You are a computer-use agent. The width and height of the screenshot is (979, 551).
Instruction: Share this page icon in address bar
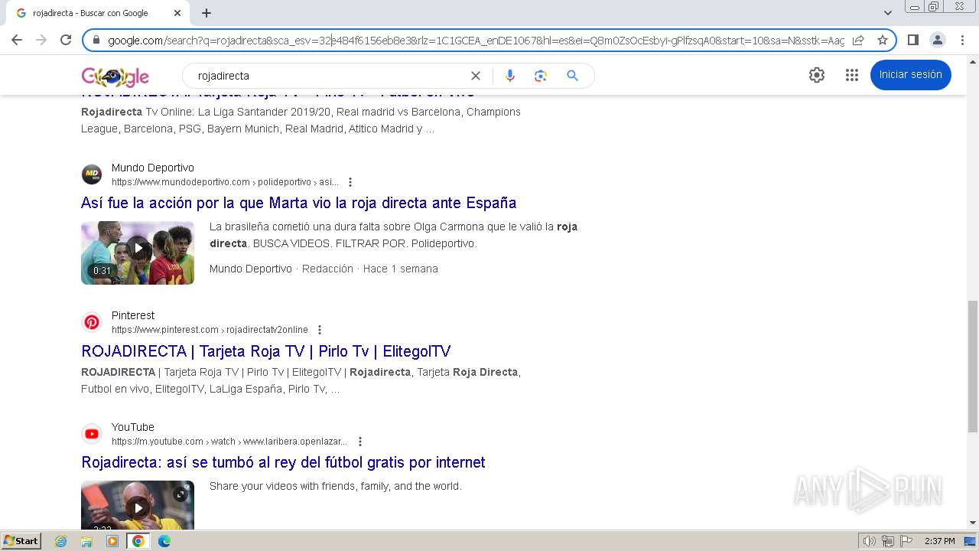click(858, 40)
